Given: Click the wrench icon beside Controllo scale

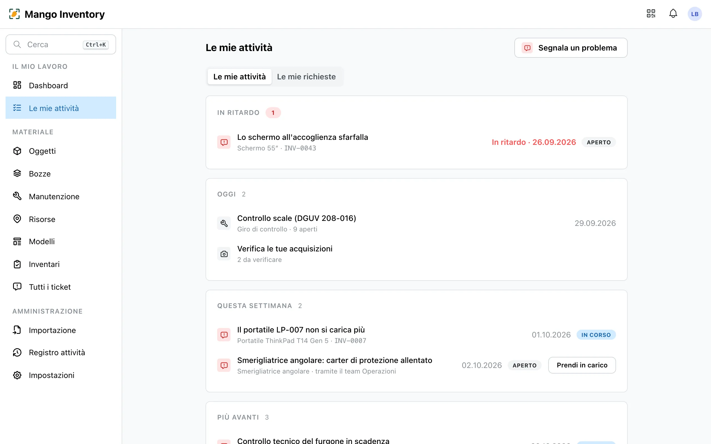Looking at the screenshot, I should [x=224, y=223].
